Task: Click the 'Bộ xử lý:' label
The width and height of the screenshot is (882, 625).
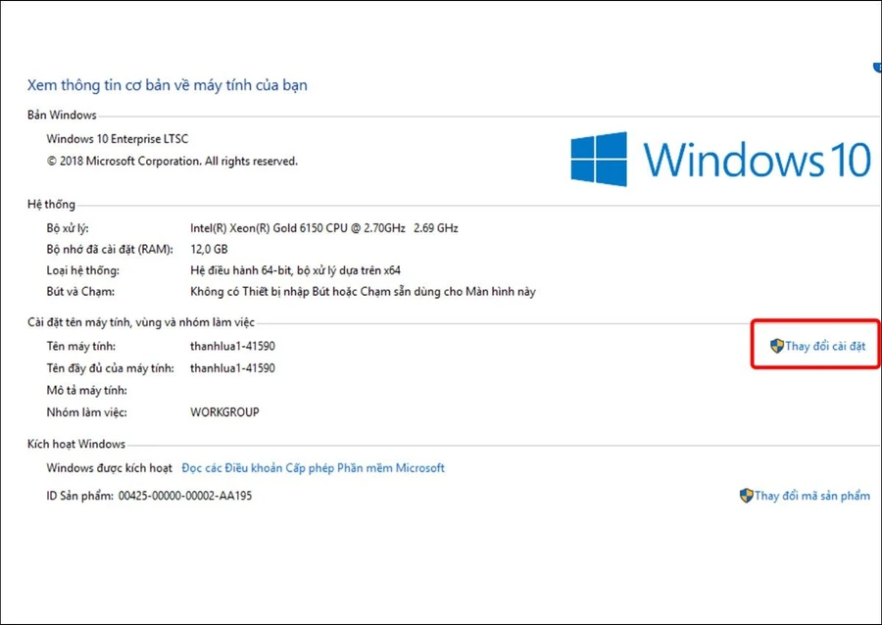Action: pyautogui.click(x=68, y=229)
